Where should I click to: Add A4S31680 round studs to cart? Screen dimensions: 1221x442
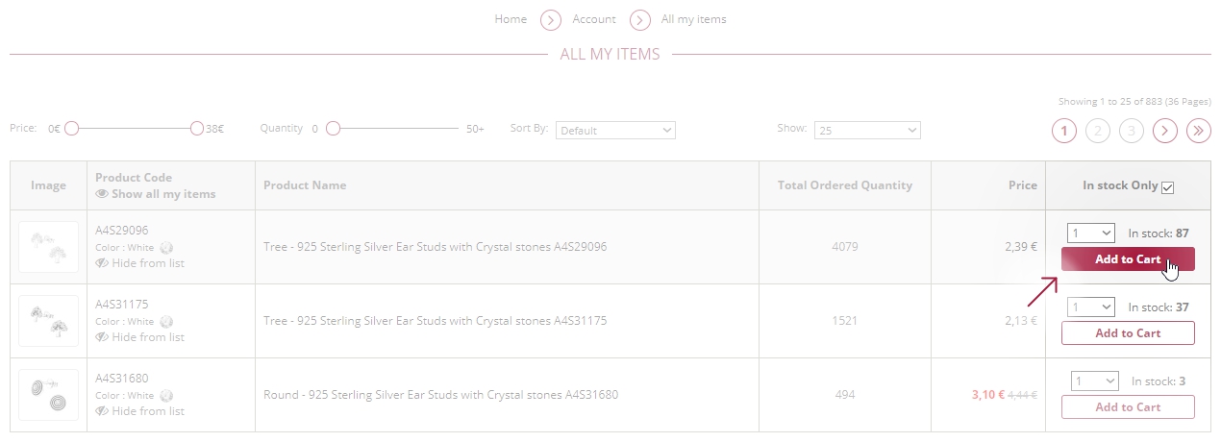pyautogui.click(x=1128, y=407)
